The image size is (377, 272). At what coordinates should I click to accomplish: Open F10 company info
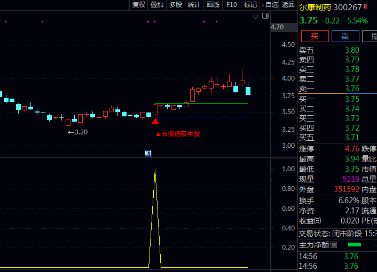click(x=232, y=5)
